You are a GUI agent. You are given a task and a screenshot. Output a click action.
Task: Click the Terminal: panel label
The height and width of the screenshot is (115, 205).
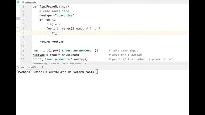tap(20, 67)
